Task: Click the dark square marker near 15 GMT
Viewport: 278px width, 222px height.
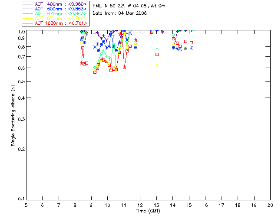Action: [192, 42]
